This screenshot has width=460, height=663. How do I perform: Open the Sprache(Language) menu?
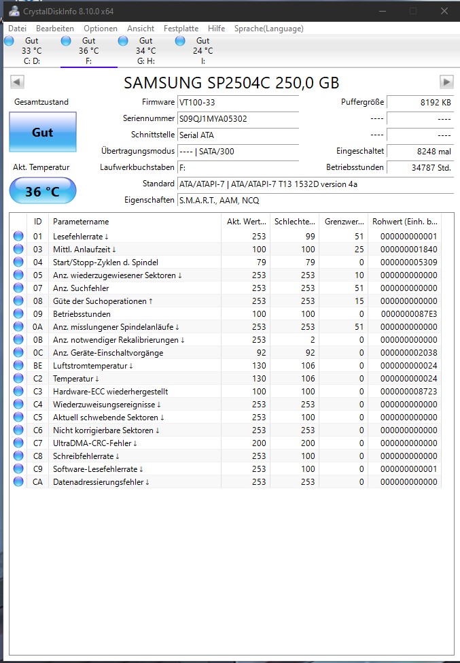pos(269,29)
